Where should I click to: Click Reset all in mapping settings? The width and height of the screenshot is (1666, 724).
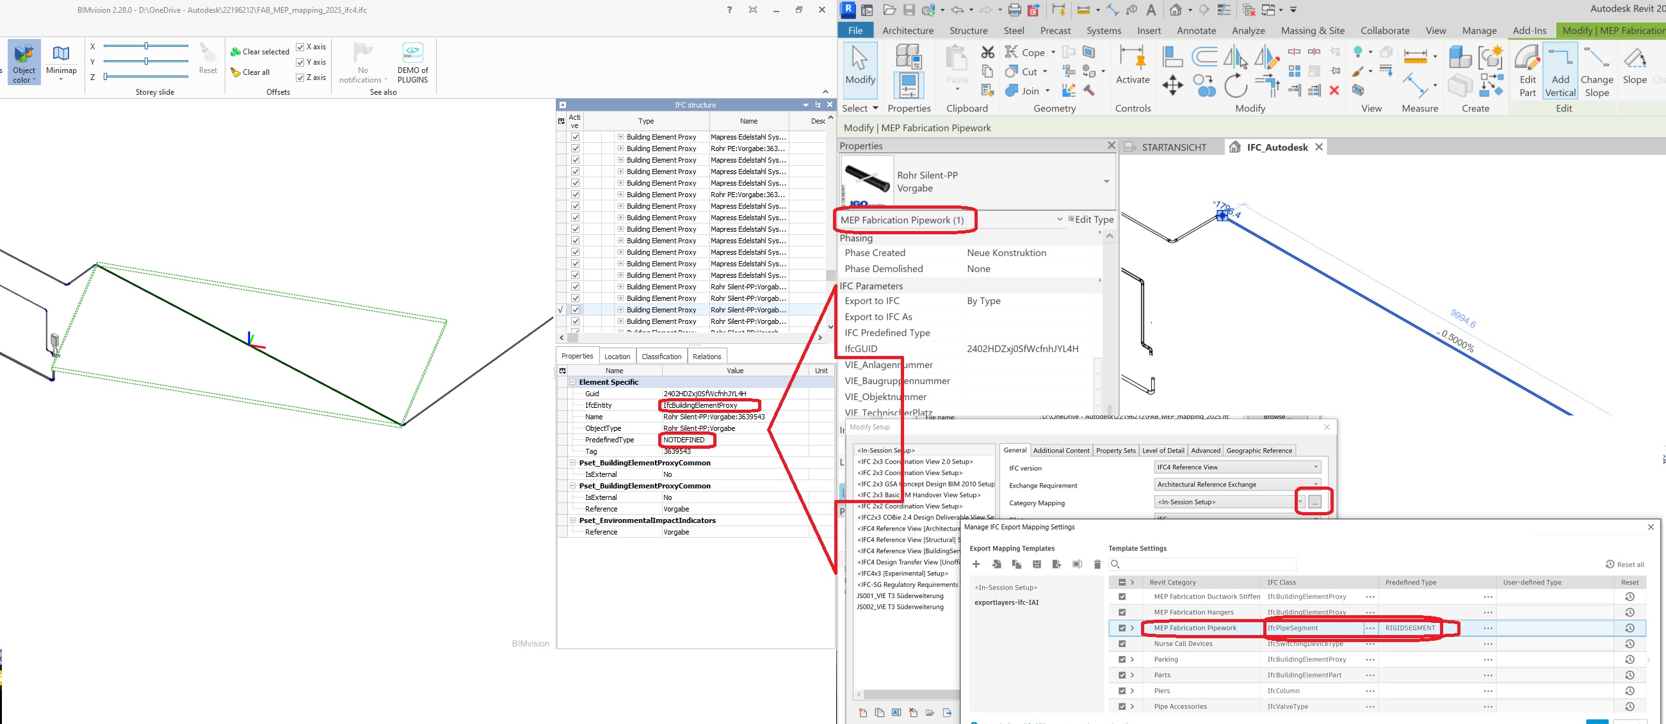click(x=1624, y=565)
